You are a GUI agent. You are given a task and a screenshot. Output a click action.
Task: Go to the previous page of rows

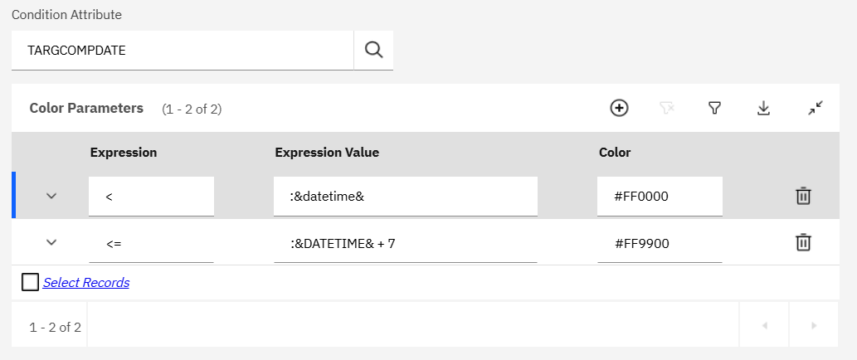point(764,326)
